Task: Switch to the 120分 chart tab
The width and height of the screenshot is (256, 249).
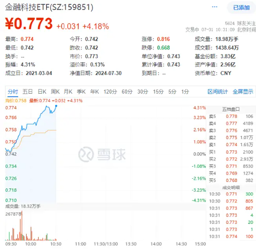Action: pos(110,92)
